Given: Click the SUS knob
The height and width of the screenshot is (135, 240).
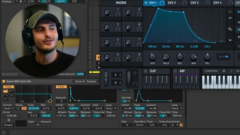Looking at the screenshot, I should [193, 57].
